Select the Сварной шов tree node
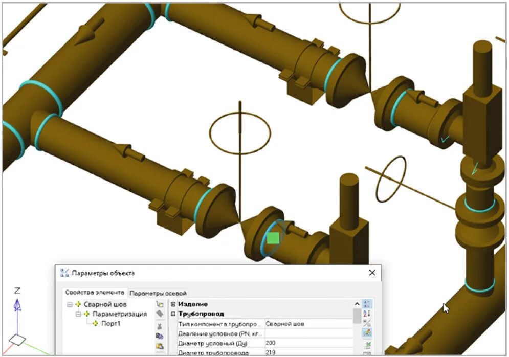Viewport: 509px width, 357px height. pyautogui.click(x=105, y=304)
